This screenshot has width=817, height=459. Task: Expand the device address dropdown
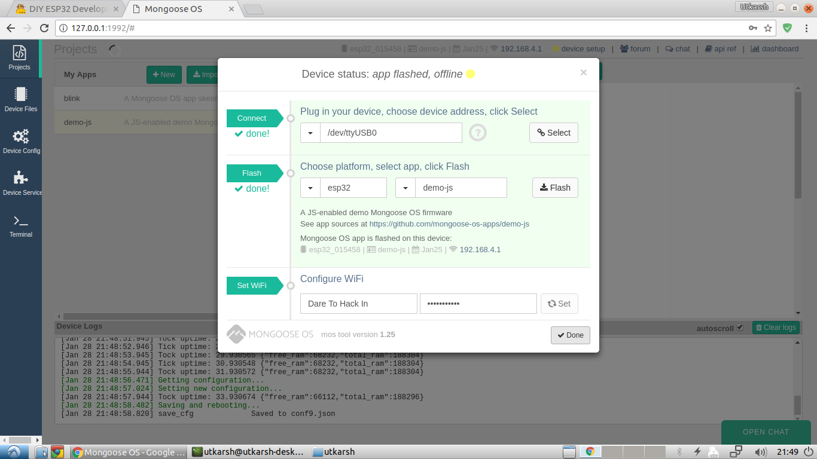[310, 133]
